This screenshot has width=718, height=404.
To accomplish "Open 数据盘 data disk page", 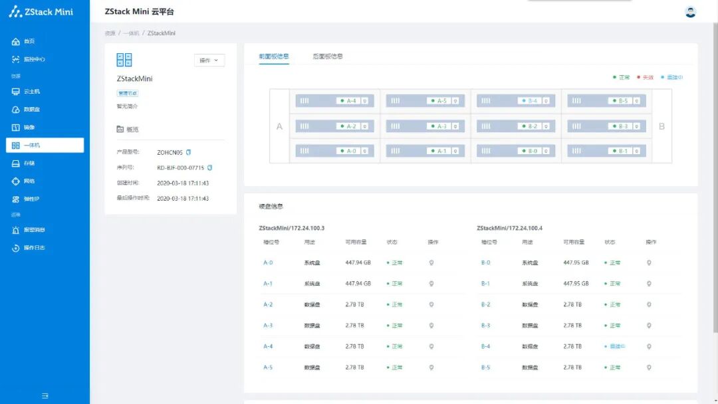I will click(26, 110).
